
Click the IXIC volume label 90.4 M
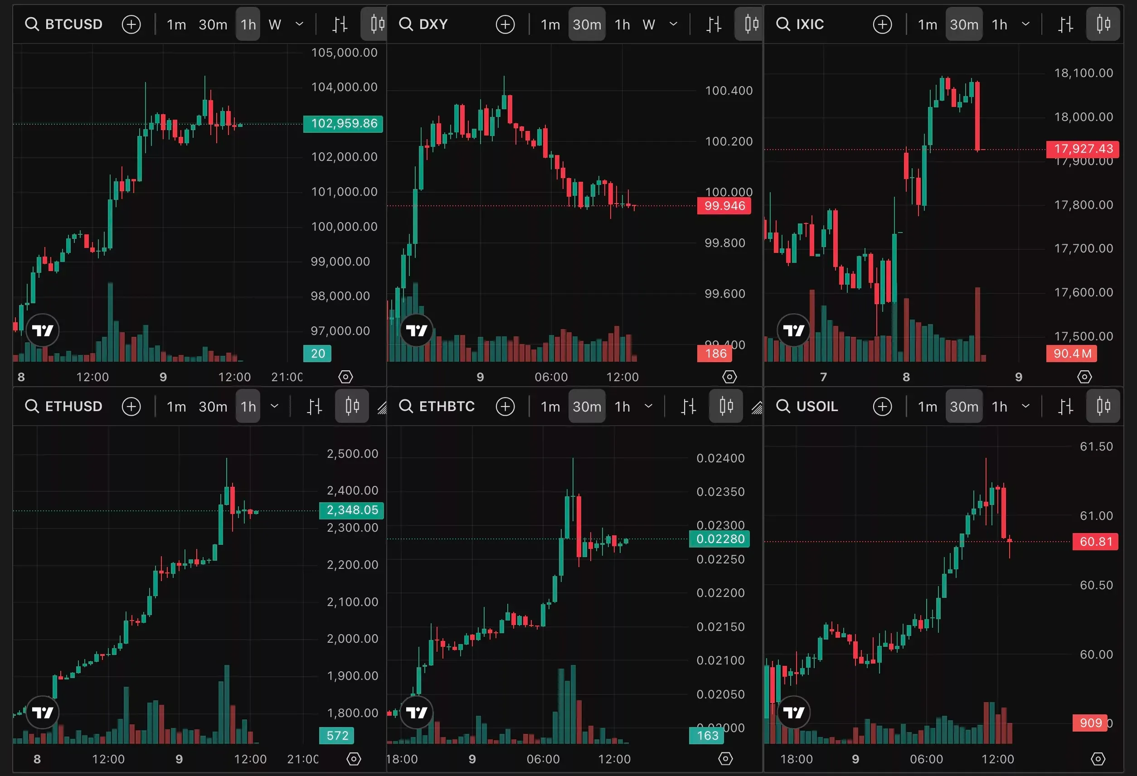[1072, 353]
